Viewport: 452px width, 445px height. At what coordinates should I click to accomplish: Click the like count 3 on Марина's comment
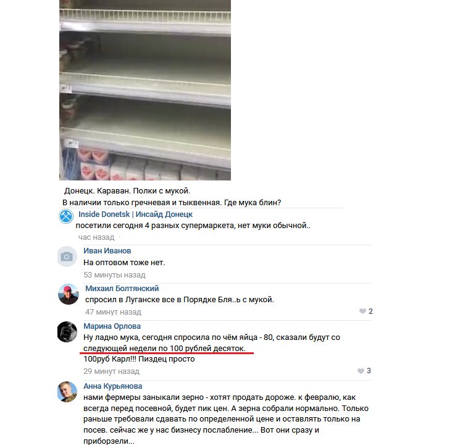click(369, 371)
